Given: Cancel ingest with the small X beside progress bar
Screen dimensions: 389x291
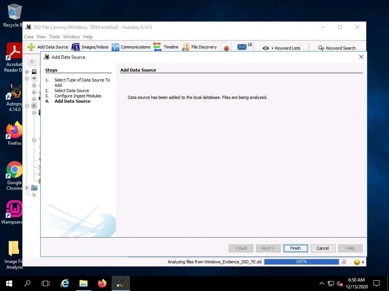Looking at the screenshot, I should pos(343,262).
